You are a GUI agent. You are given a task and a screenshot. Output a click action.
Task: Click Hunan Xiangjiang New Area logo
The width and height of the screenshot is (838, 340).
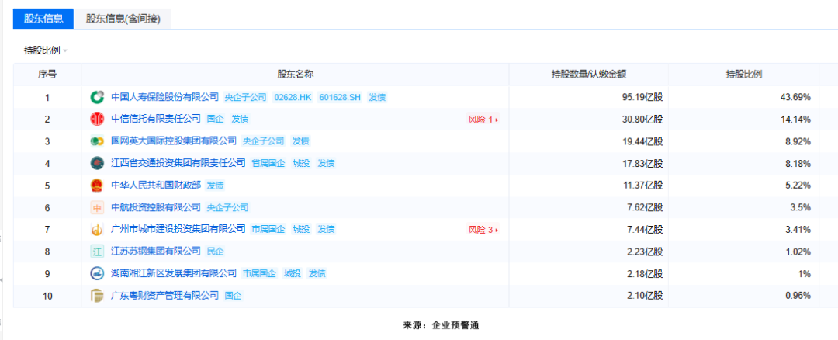(97, 273)
